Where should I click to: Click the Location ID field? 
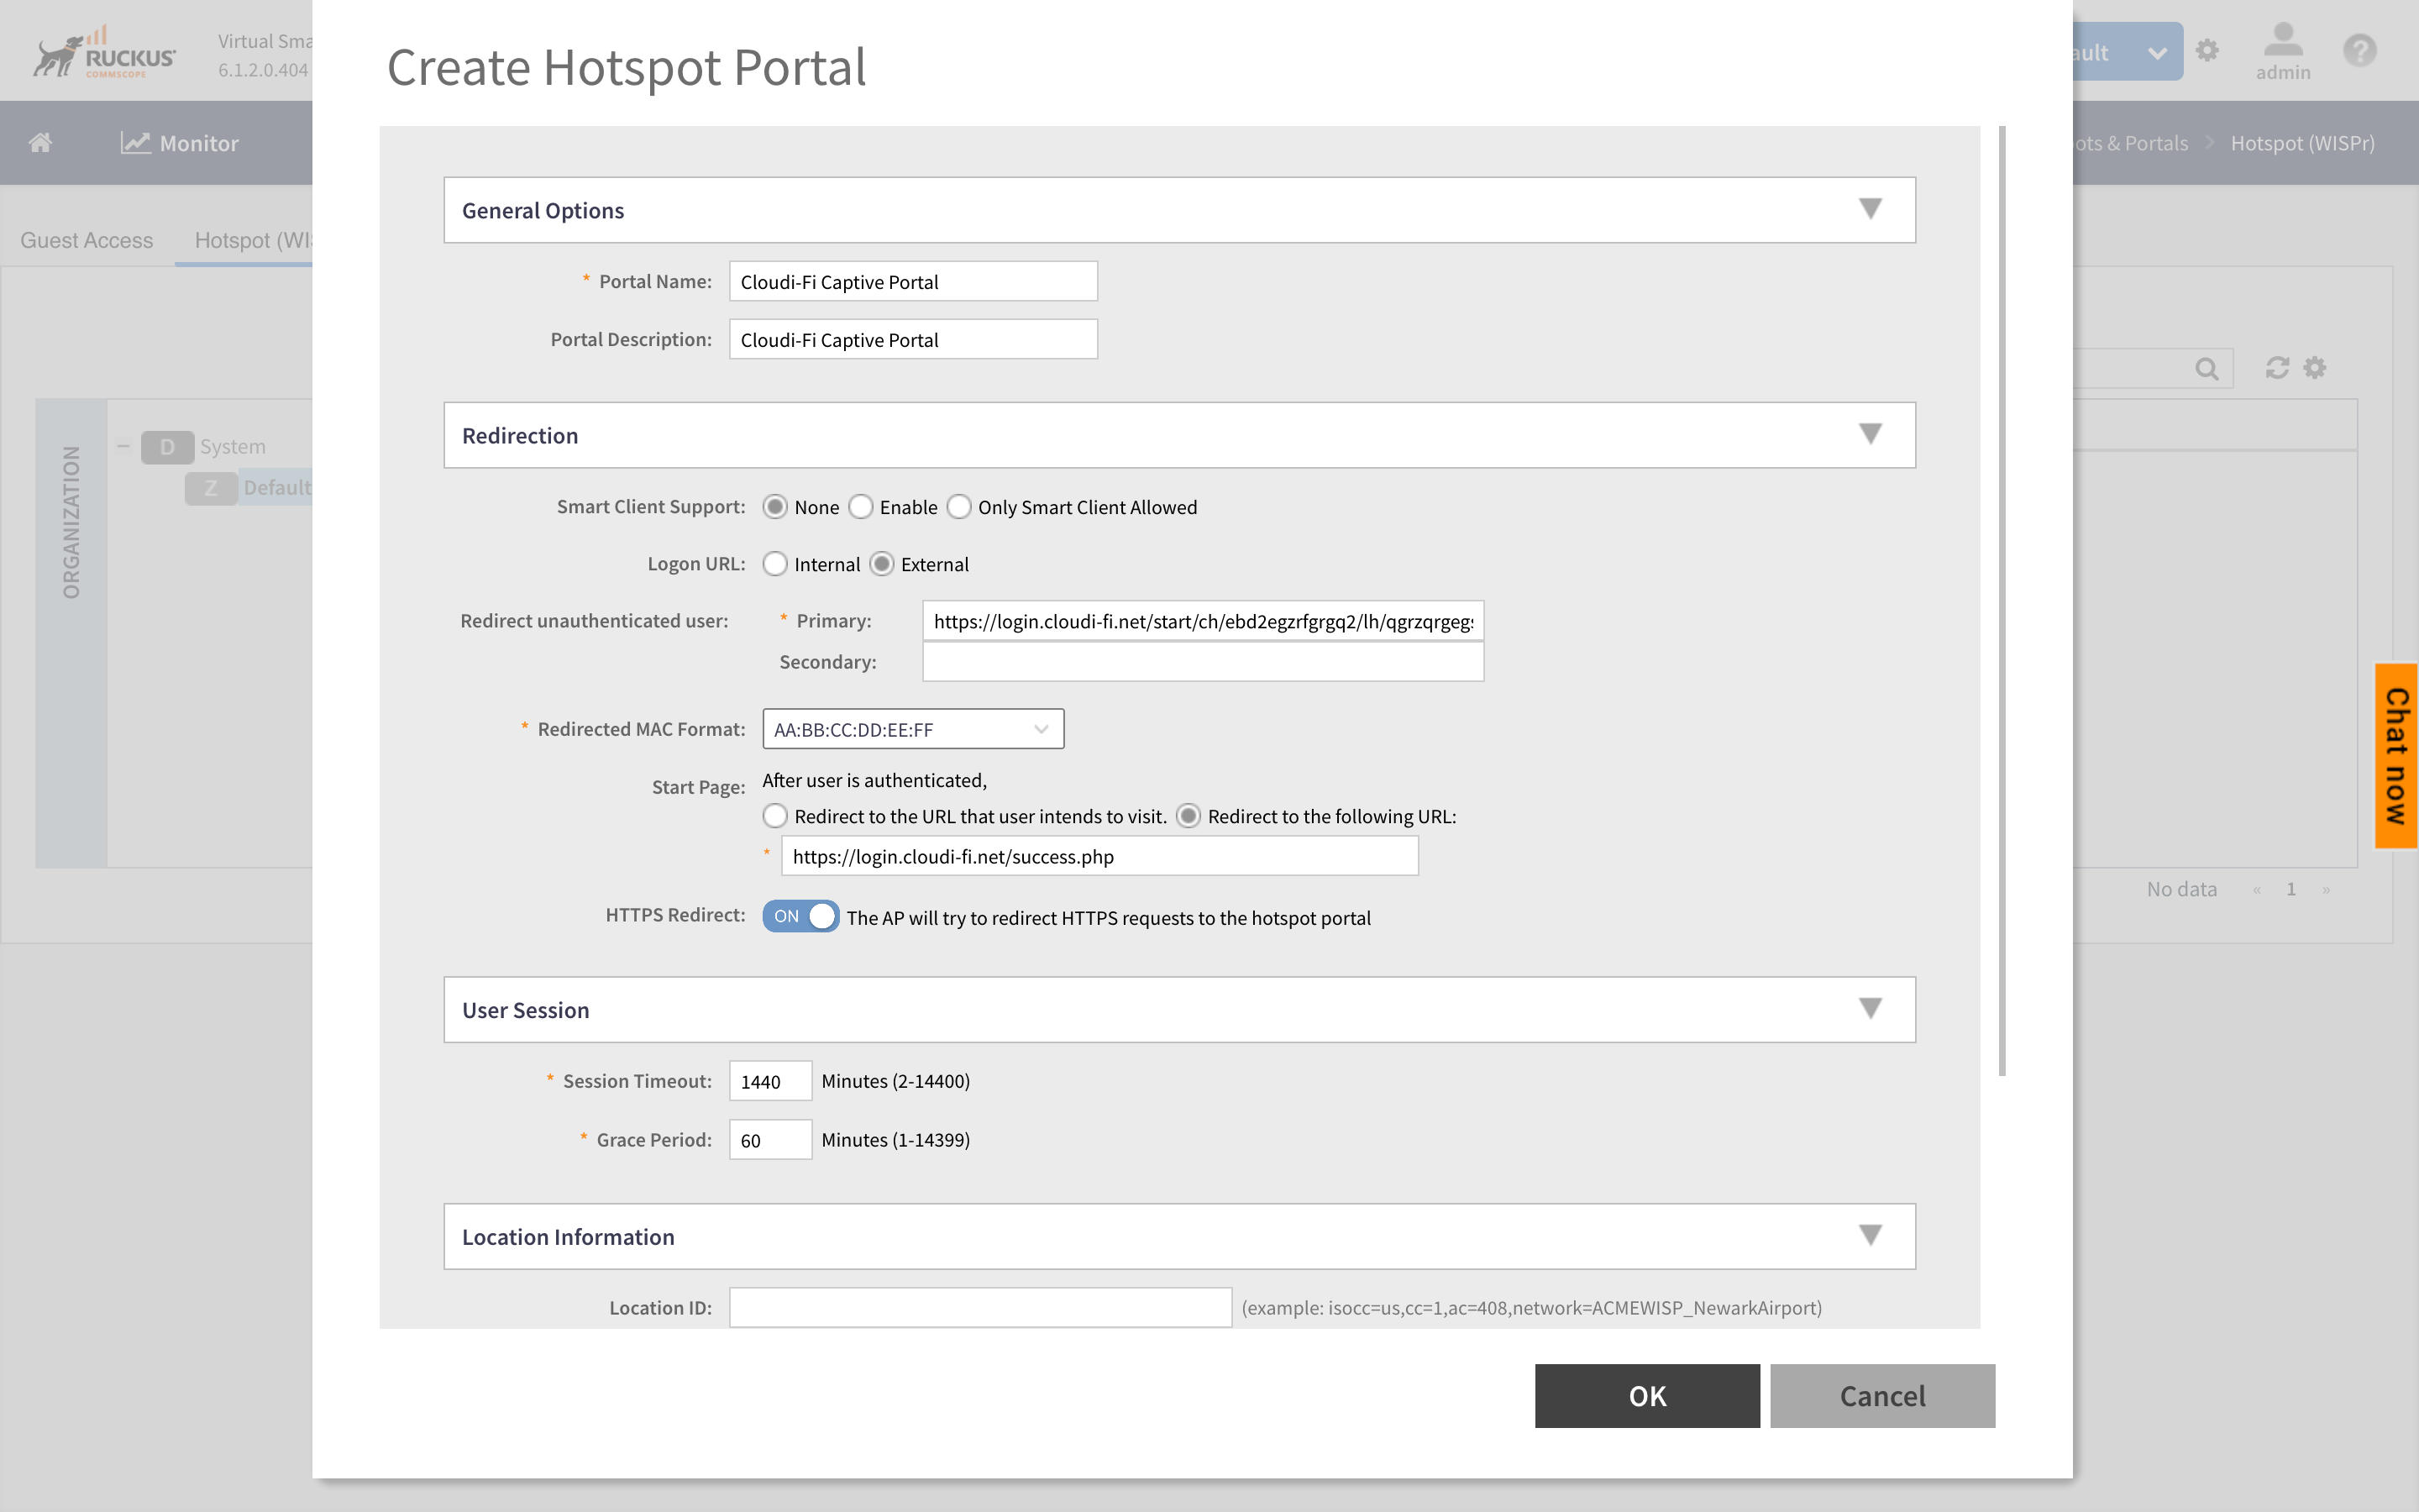[979, 1308]
